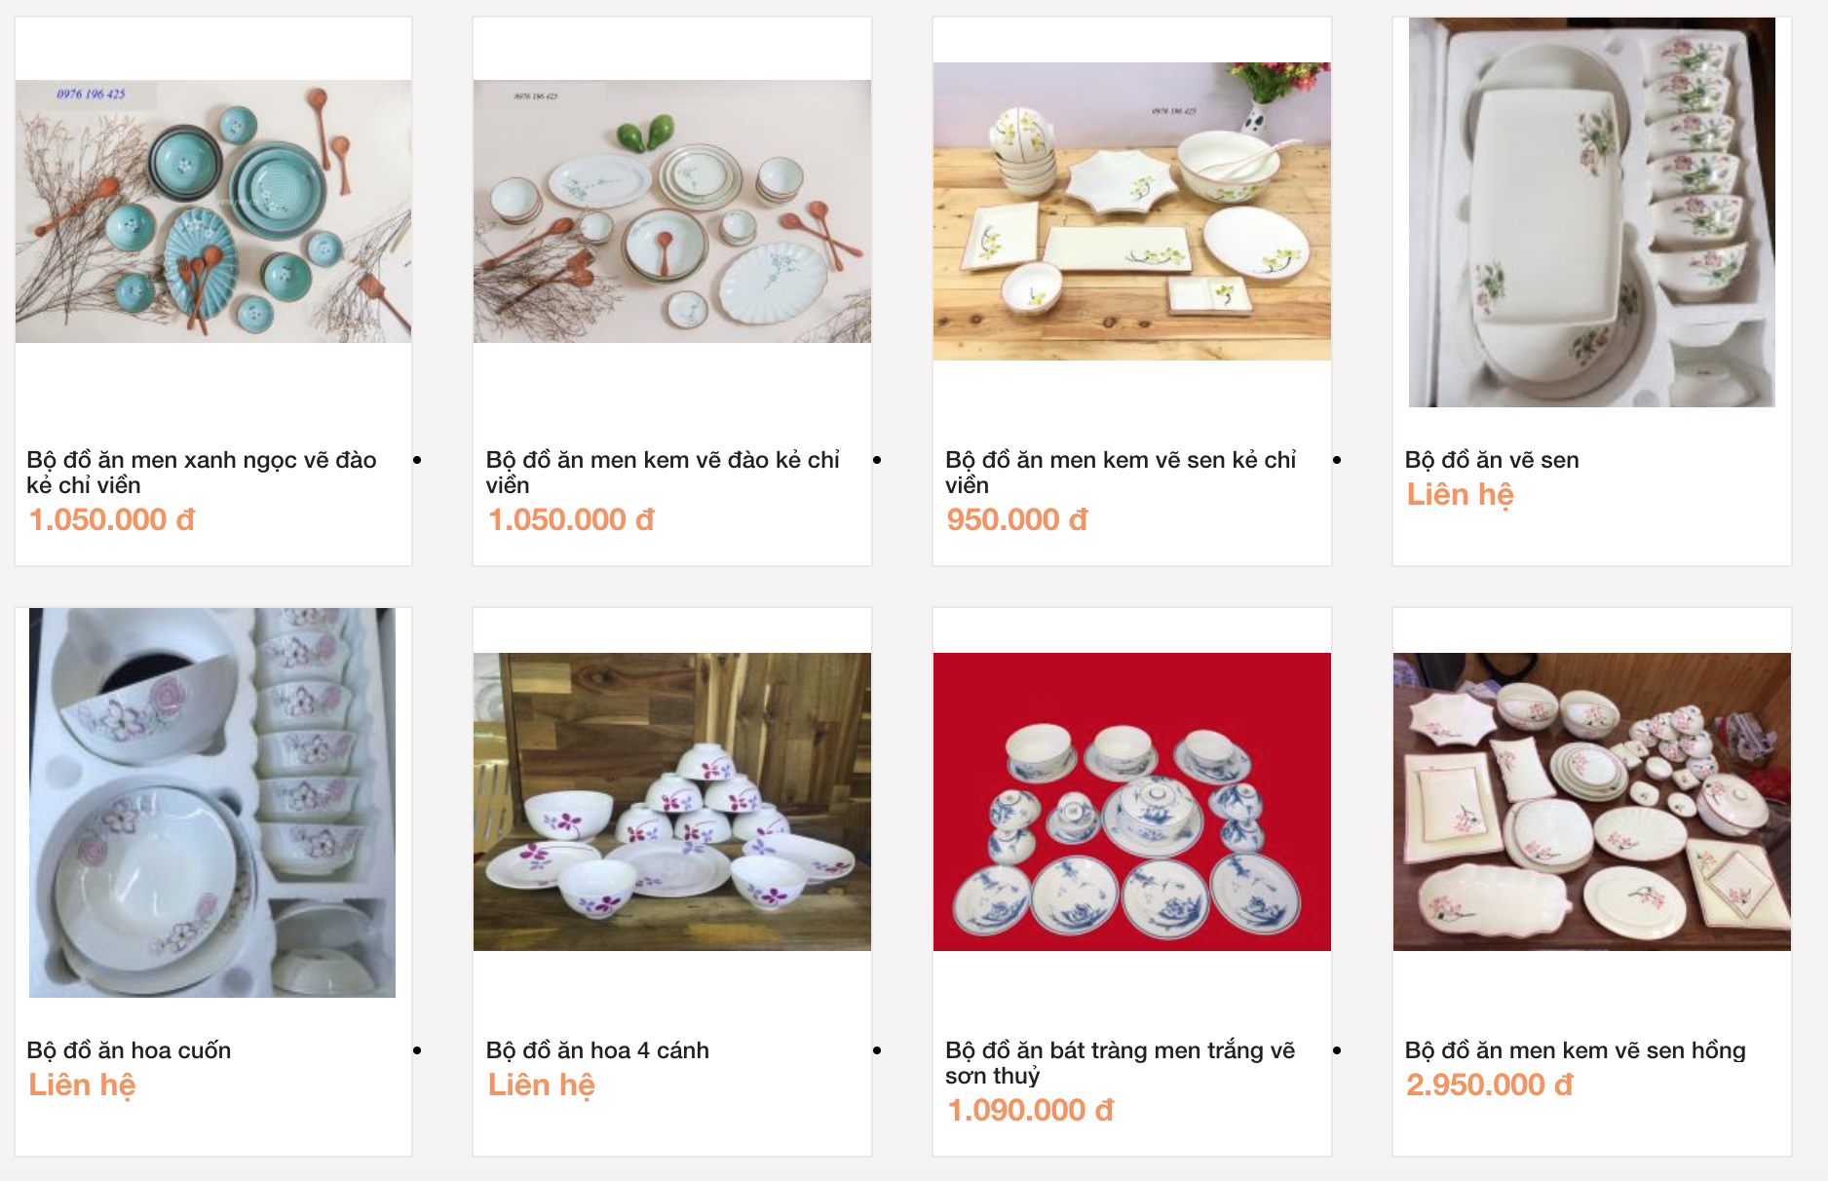This screenshot has width=1828, height=1181.
Task: Open 'Bộ đồ ăn men kem vẽ sen hồng'
Action: (1575, 1050)
